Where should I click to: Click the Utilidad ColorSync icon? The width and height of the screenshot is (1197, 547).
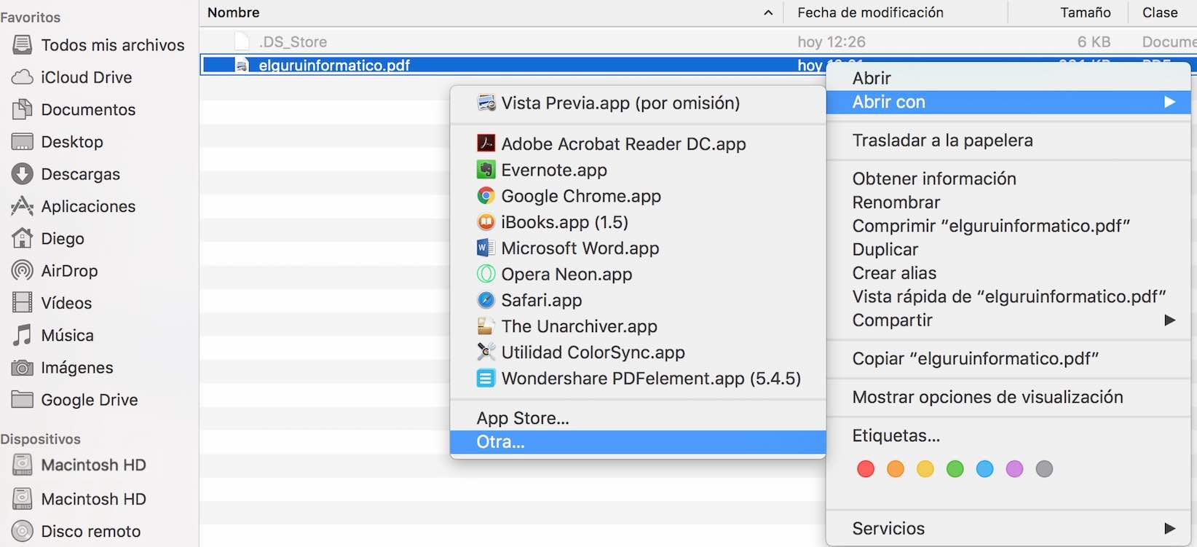click(x=486, y=352)
